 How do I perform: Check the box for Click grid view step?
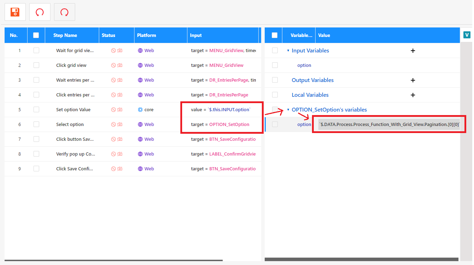[36, 65]
